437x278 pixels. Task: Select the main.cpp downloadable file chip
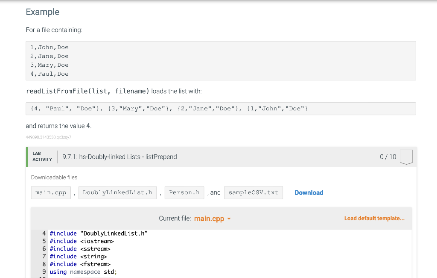pyautogui.click(x=51, y=192)
